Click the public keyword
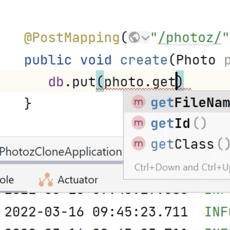 (48, 60)
